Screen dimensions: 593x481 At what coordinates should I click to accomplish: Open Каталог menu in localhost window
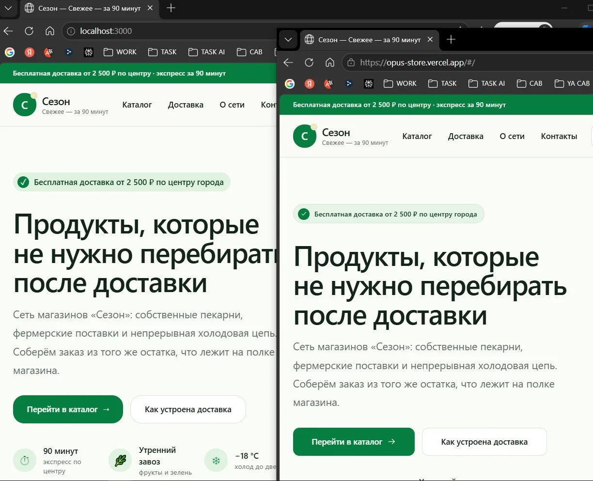tap(137, 105)
